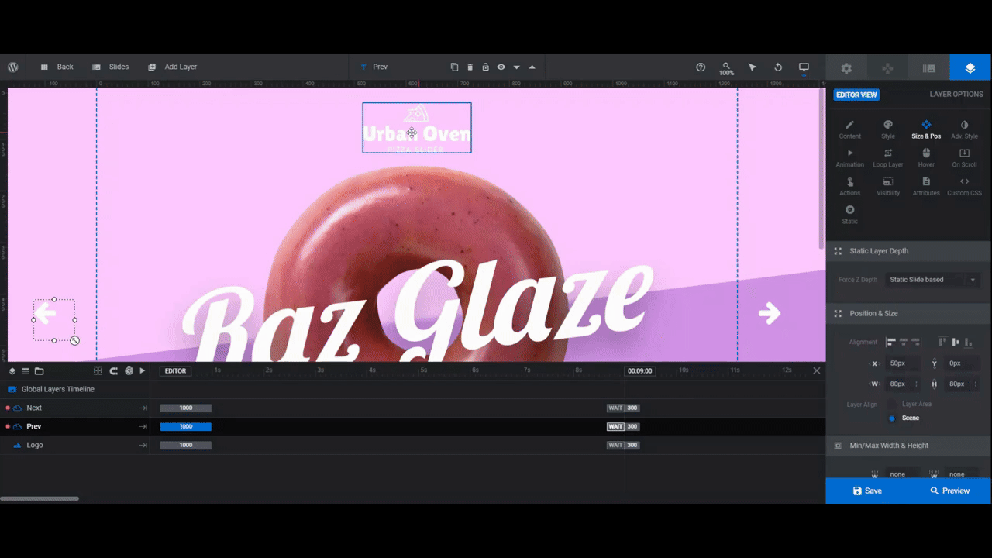Switch to the slide options tab
The width and height of the screenshot is (992, 558).
[x=929, y=68]
